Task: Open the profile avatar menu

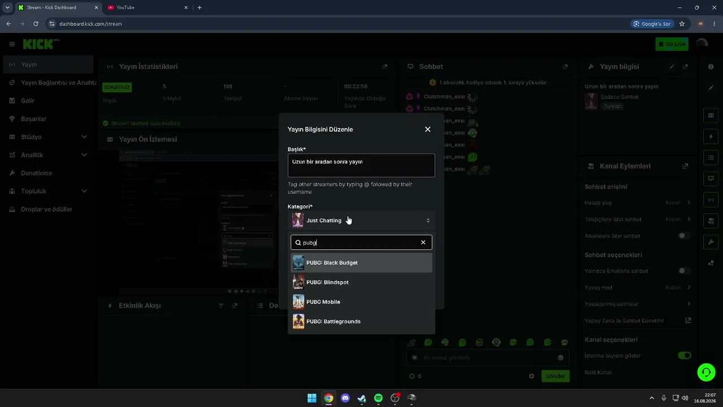Action: [702, 44]
